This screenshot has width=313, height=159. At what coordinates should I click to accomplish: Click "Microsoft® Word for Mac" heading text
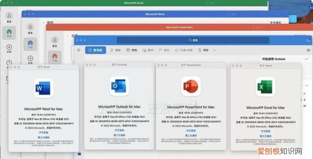43,109
